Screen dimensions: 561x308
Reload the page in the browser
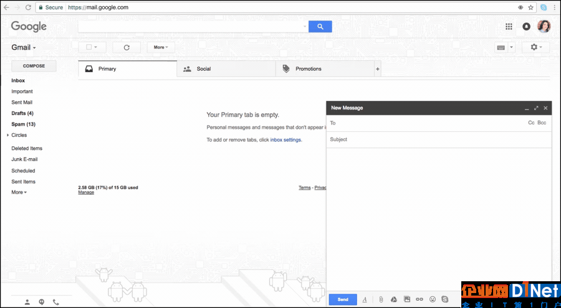coord(28,7)
